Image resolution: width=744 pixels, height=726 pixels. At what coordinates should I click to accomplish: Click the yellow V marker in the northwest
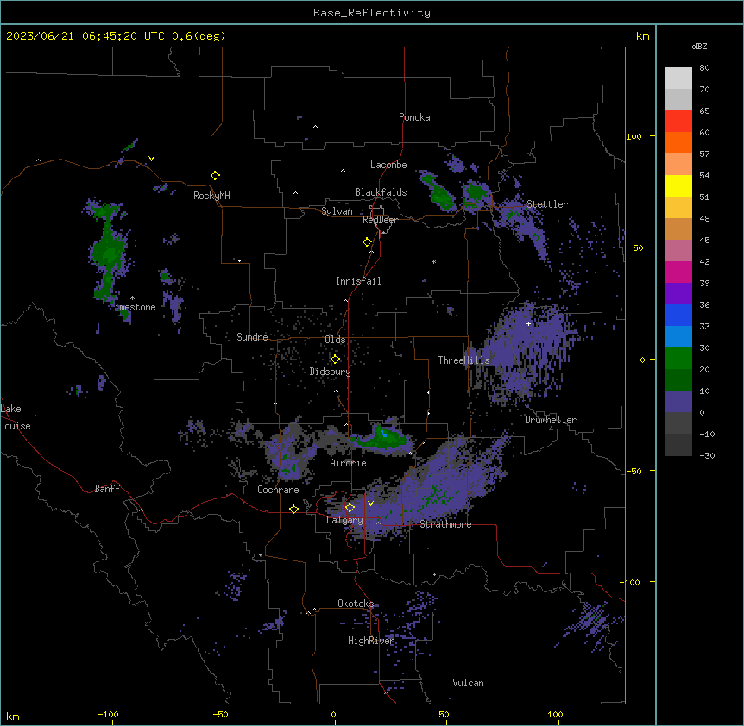(x=151, y=159)
